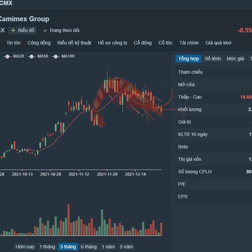Open Hồ sơ công ty tab
Image resolution: width=252 pixels, height=252 pixels.
click(x=113, y=43)
